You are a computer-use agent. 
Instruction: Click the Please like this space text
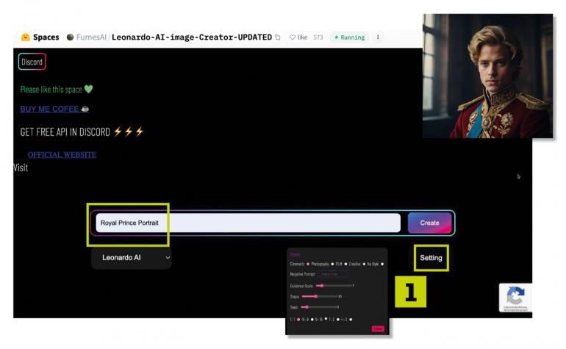[x=51, y=90]
